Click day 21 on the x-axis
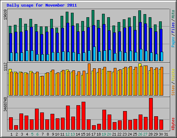This screenshot has width=177, height=138. coord(114,134)
